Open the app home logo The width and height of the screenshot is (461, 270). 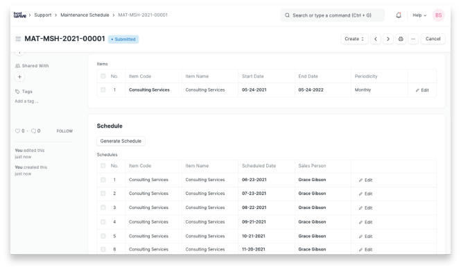pos(19,15)
